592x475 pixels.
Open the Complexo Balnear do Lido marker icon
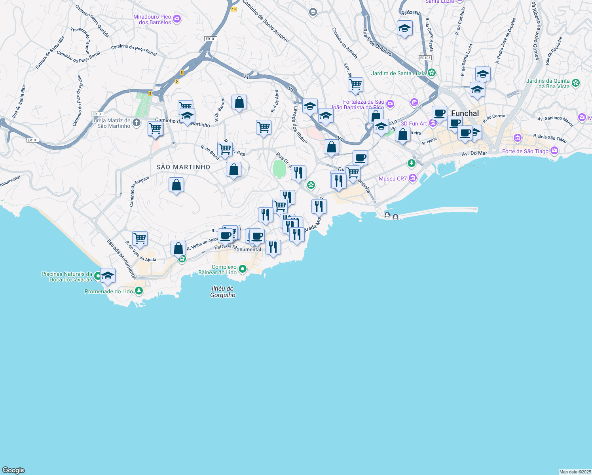coord(243,269)
